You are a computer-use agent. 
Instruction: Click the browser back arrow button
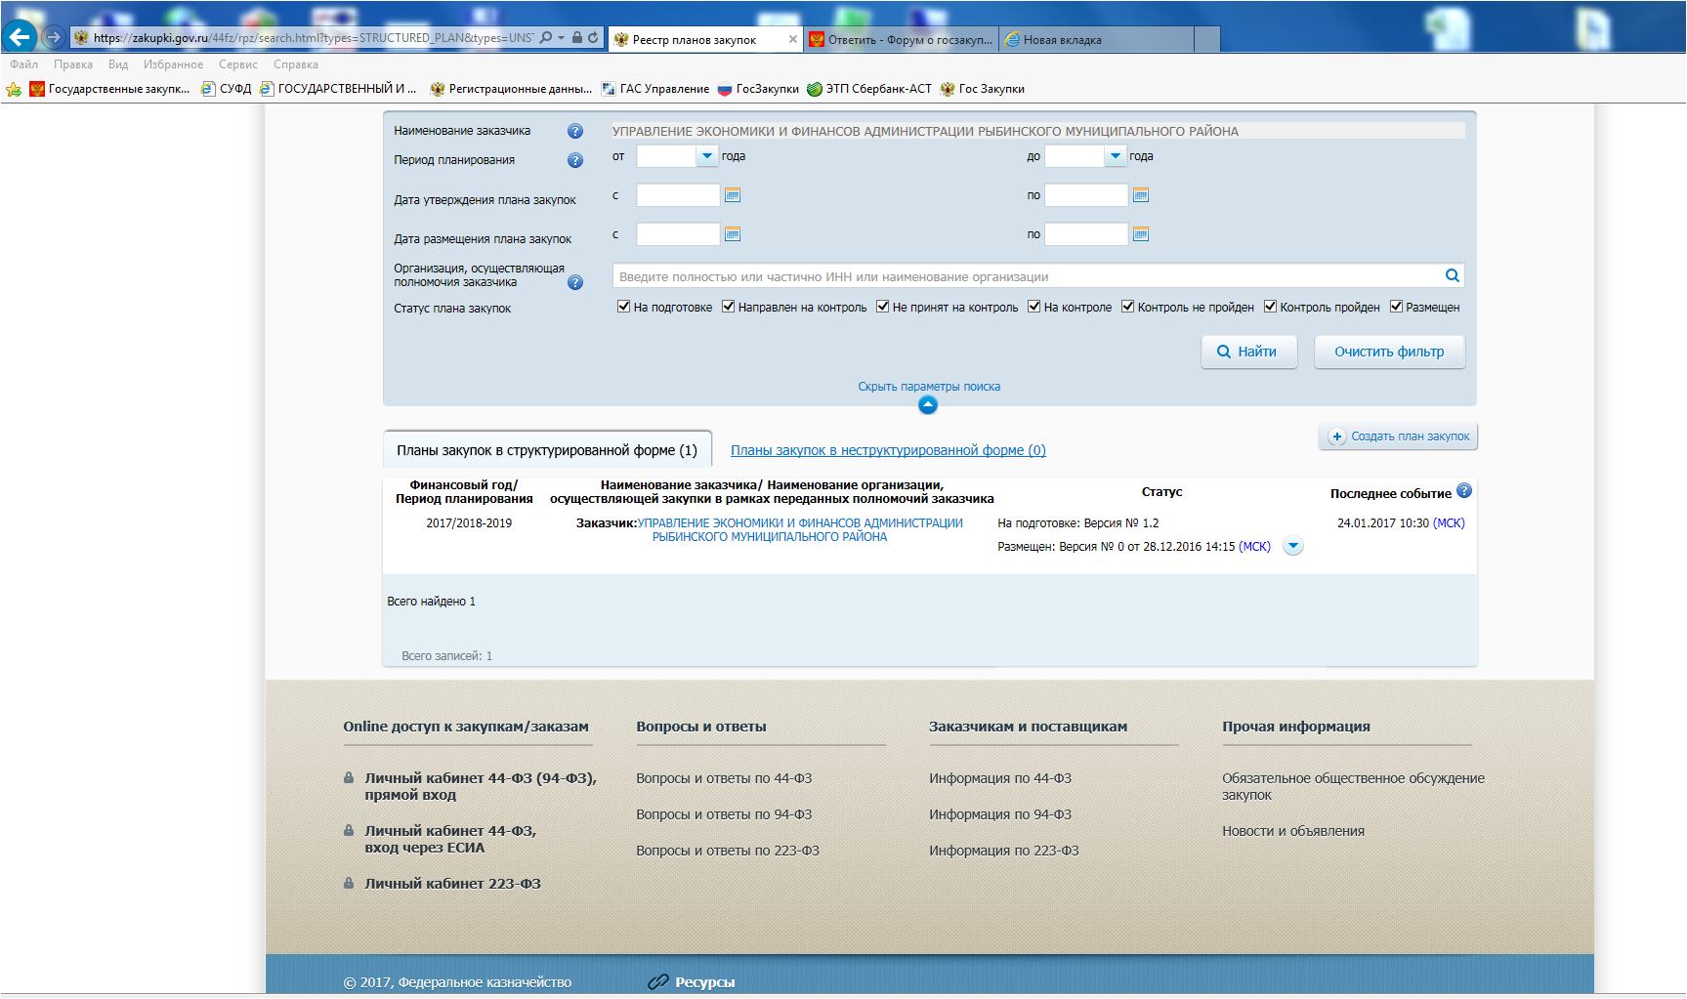click(20, 37)
